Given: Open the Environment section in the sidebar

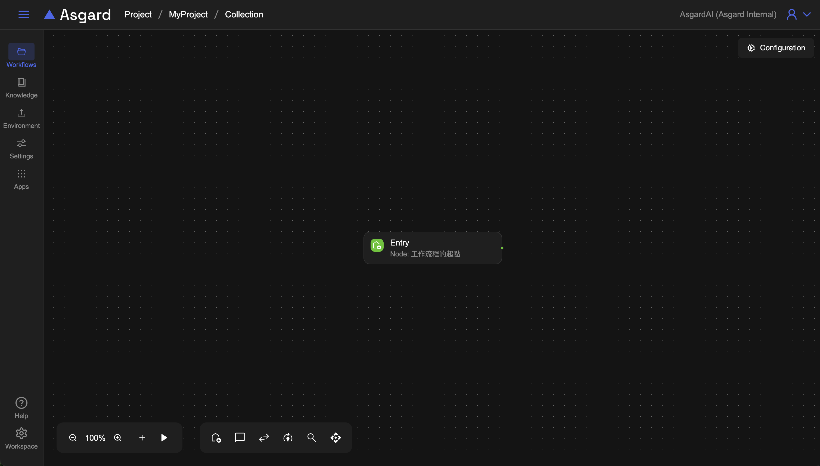Looking at the screenshot, I should point(21,118).
